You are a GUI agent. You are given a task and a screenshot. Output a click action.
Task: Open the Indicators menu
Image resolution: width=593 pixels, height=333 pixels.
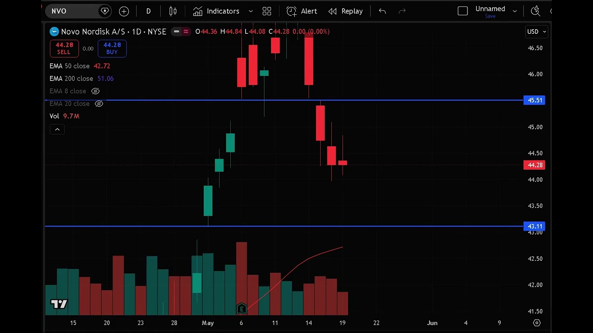pos(216,11)
